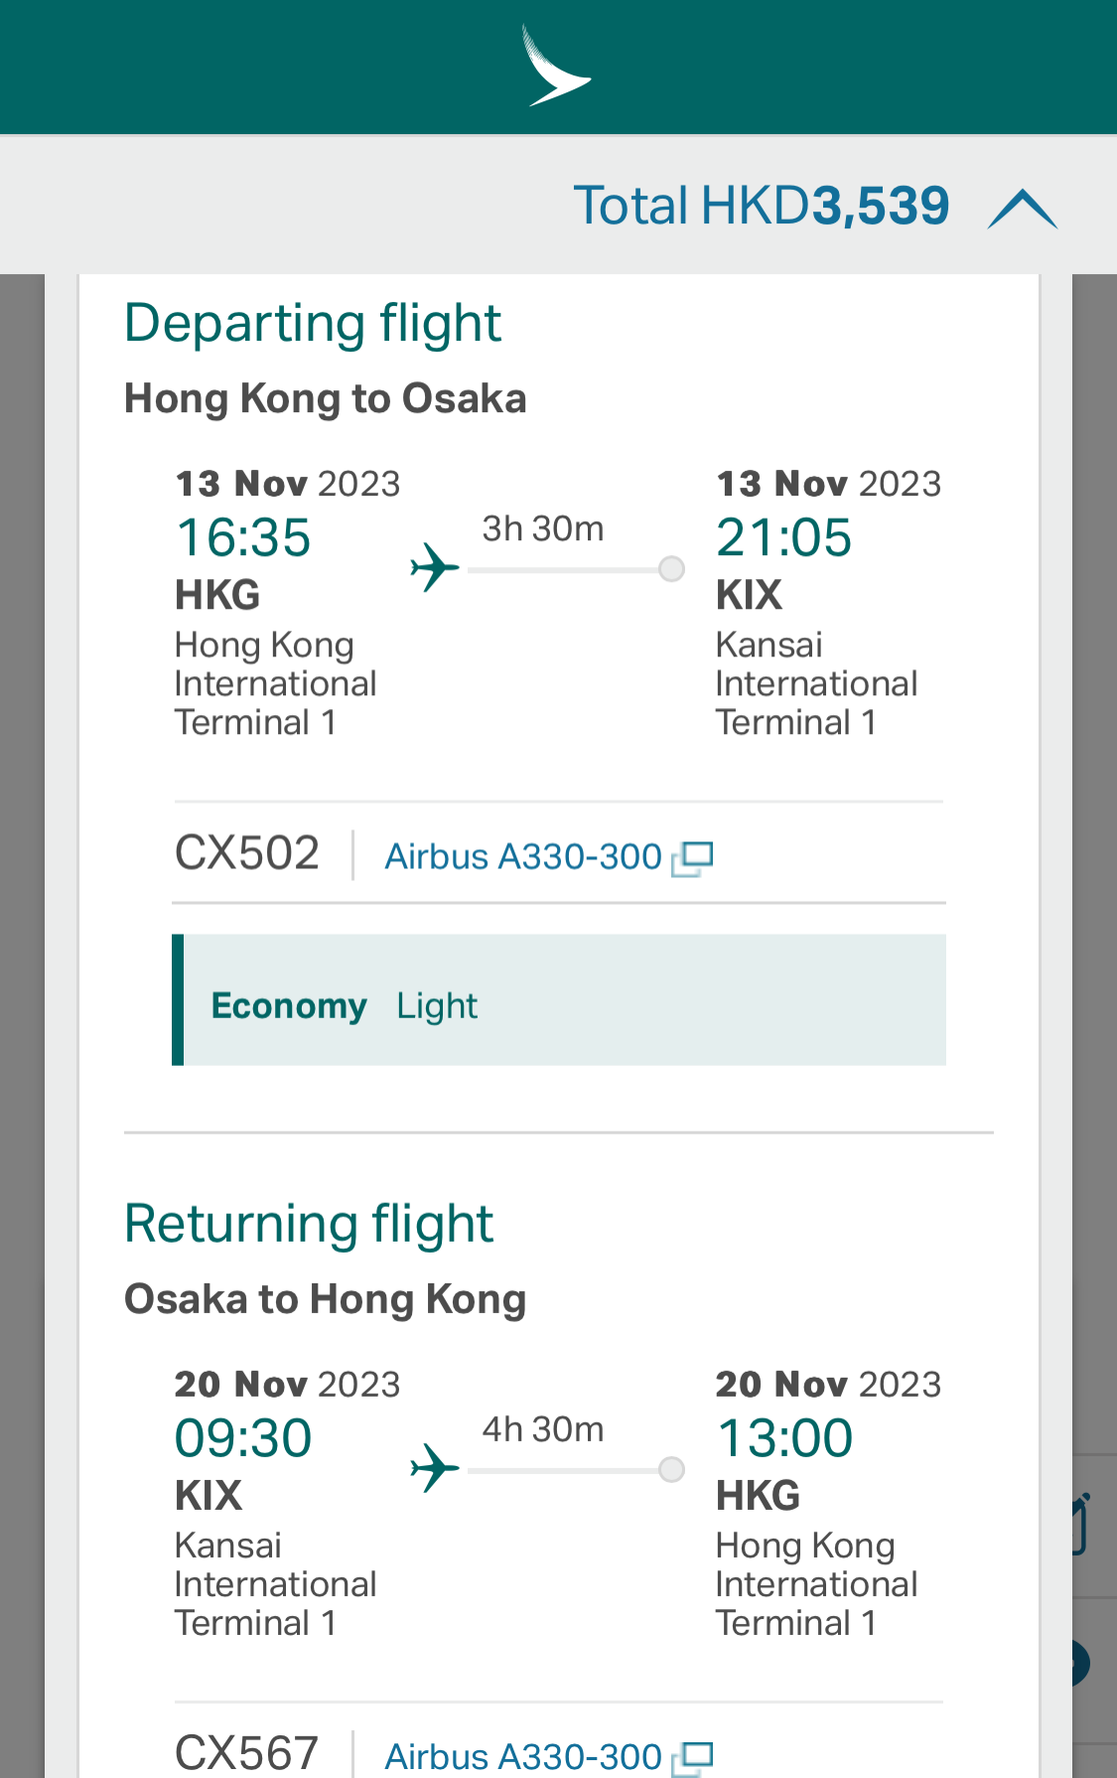
Task: Click the new-window icon beside the CX567 aircraft
Action: 693,1758
